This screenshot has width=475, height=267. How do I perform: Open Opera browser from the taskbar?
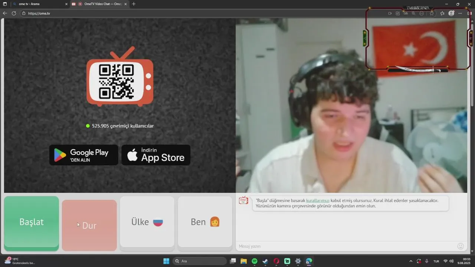[276, 261]
